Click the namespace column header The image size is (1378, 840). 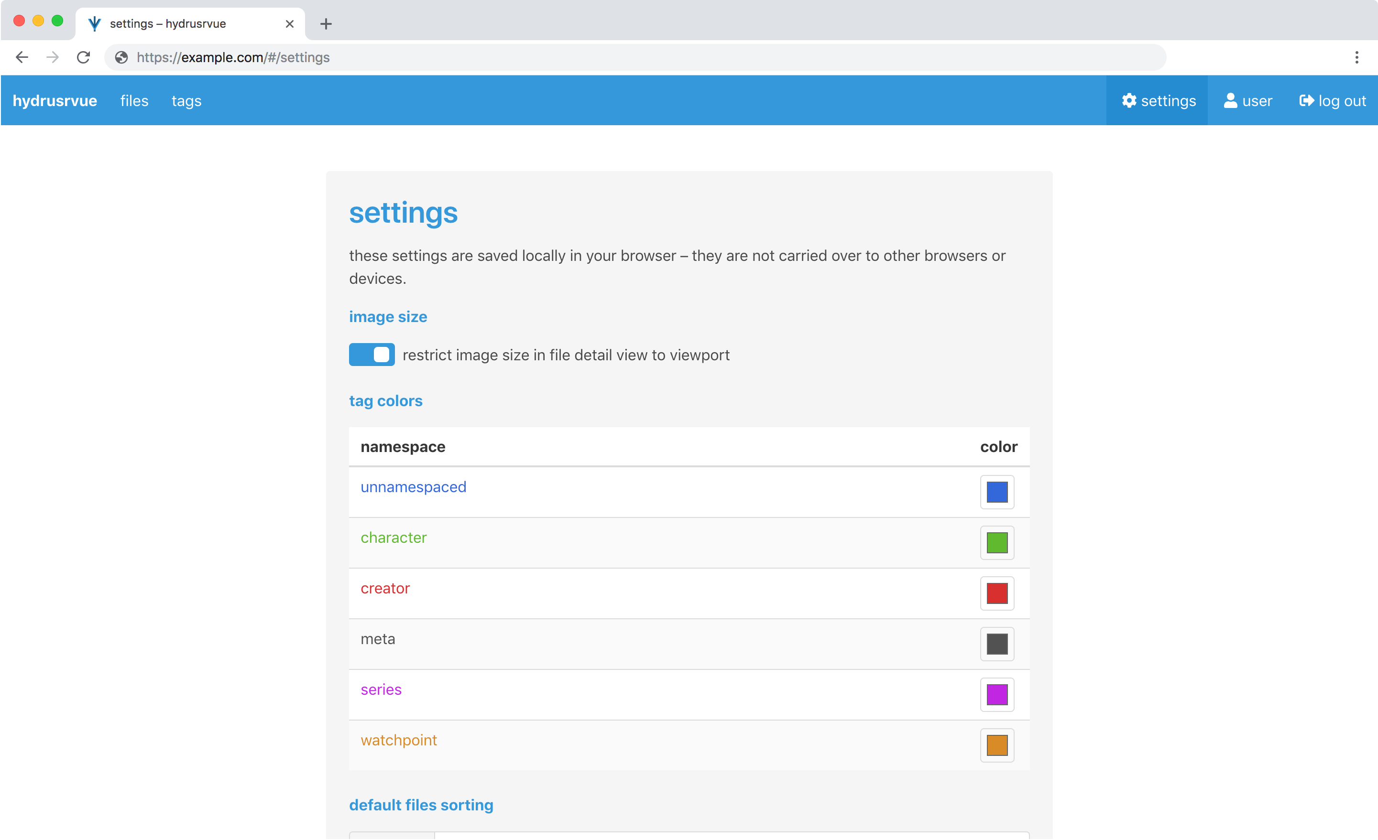click(403, 447)
